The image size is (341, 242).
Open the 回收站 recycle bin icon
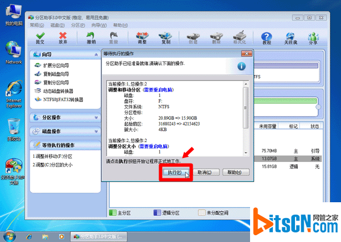14,130
